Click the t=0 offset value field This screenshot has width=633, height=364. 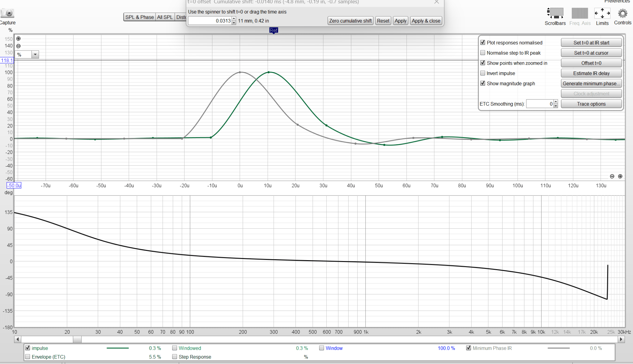coord(210,21)
